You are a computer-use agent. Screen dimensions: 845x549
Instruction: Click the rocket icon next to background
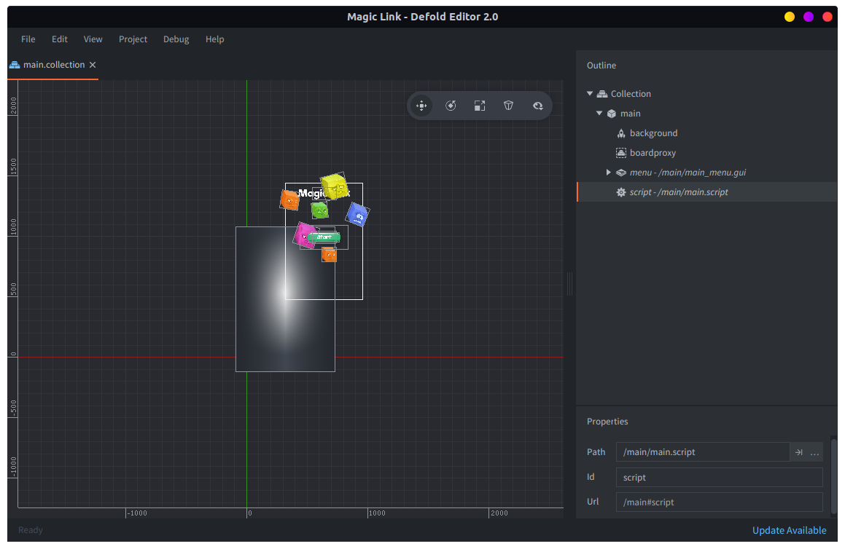(621, 133)
